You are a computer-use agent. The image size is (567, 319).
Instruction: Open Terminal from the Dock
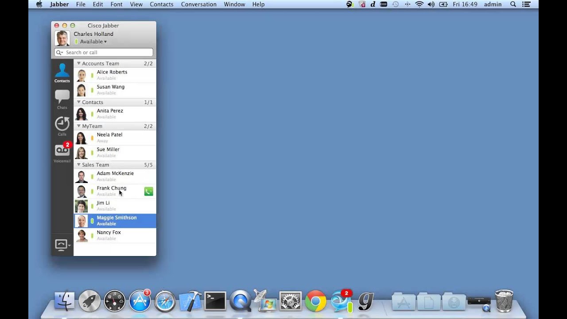tap(215, 301)
